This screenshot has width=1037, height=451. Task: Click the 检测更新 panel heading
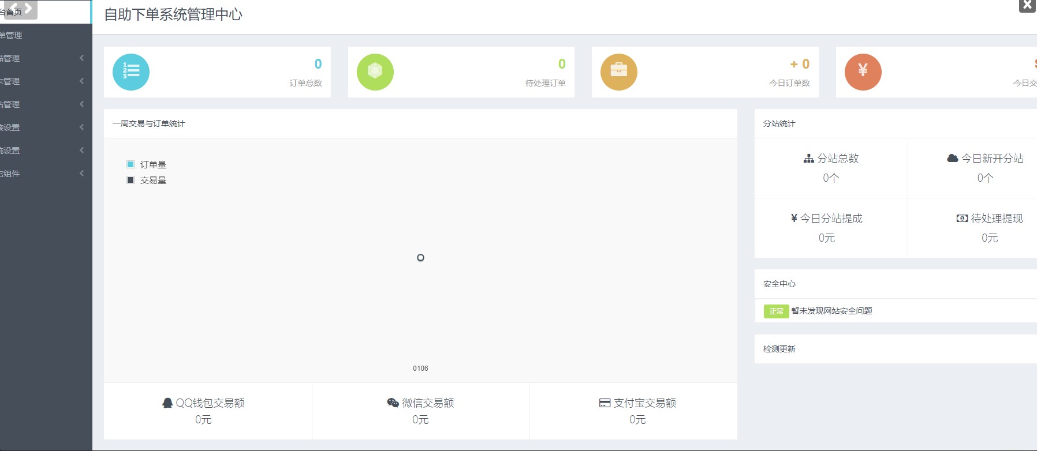pos(779,349)
